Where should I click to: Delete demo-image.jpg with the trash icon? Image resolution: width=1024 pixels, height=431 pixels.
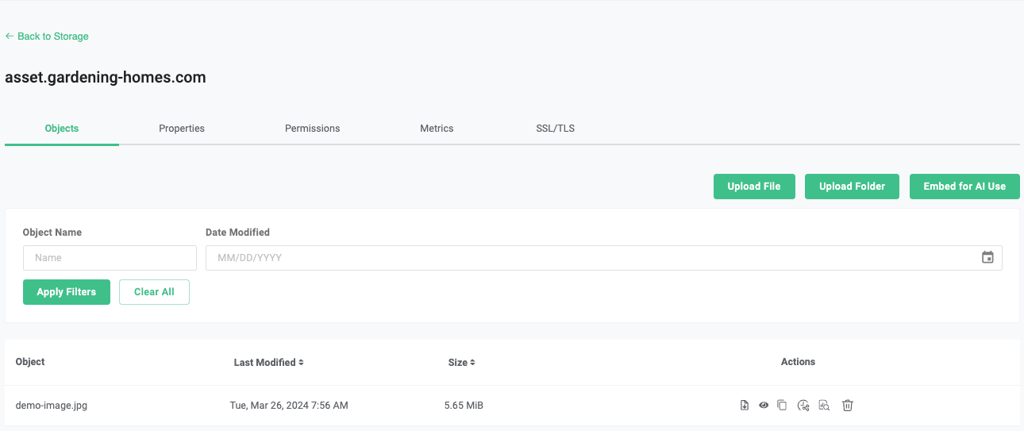848,406
